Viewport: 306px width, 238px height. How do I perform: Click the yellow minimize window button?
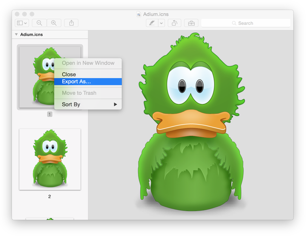24,14
